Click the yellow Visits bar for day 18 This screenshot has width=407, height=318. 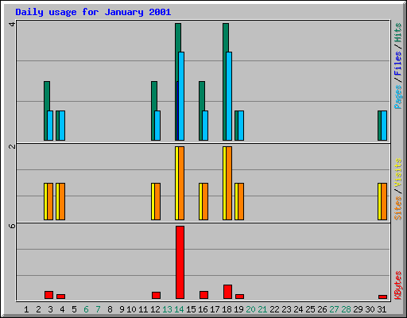tap(224, 183)
